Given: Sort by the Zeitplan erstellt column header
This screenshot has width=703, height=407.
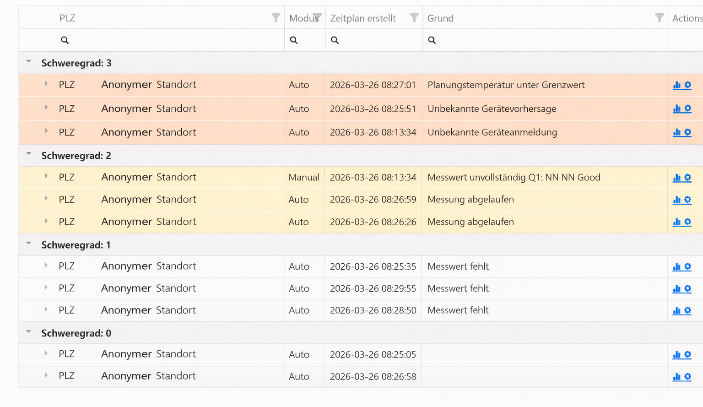Looking at the screenshot, I should pyautogui.click(x=363, y=18).
